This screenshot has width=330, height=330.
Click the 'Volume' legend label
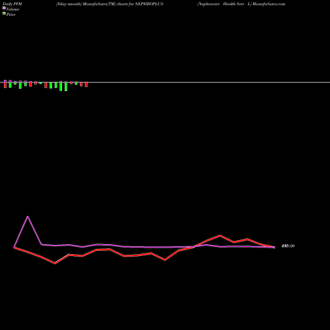(x=13, y=9)
